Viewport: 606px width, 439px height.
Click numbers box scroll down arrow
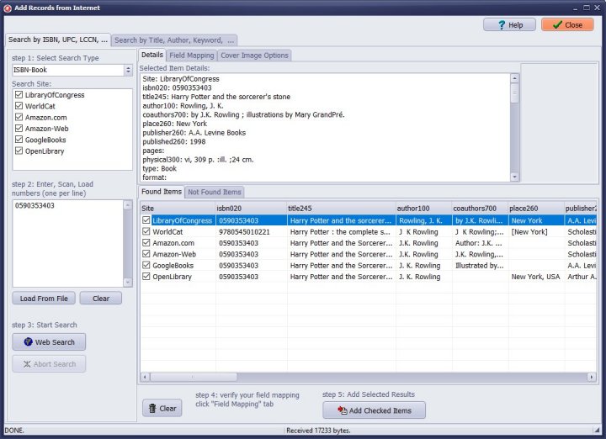click(x=128, y=283)
